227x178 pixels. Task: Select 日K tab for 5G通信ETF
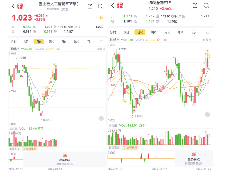[x=140, y=32]
